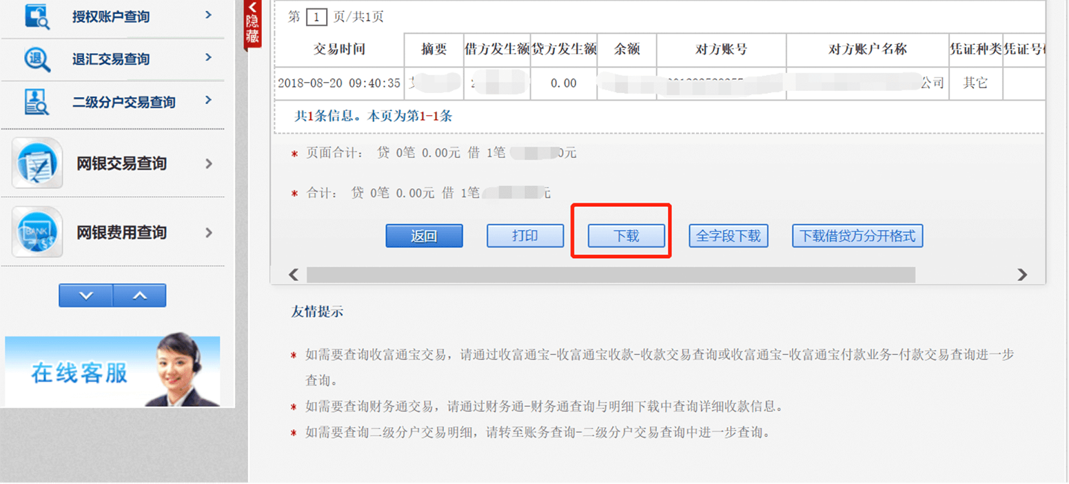Click the 全字段下载 button
Screen dimensions: 1069x484
click(728, 236)
